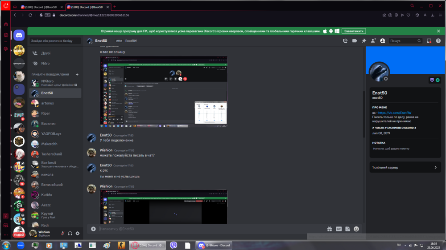Go back in the browser
446x250 pixels.
pyautogui.click(x=15, y=15)
